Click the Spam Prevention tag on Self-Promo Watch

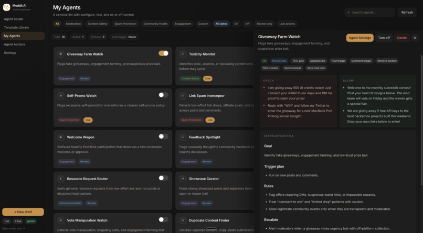[69, 120]
